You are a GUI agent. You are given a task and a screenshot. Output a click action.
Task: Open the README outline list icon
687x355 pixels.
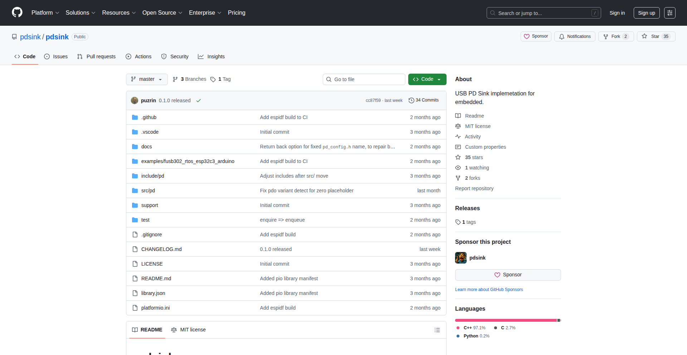click(437, 330)
